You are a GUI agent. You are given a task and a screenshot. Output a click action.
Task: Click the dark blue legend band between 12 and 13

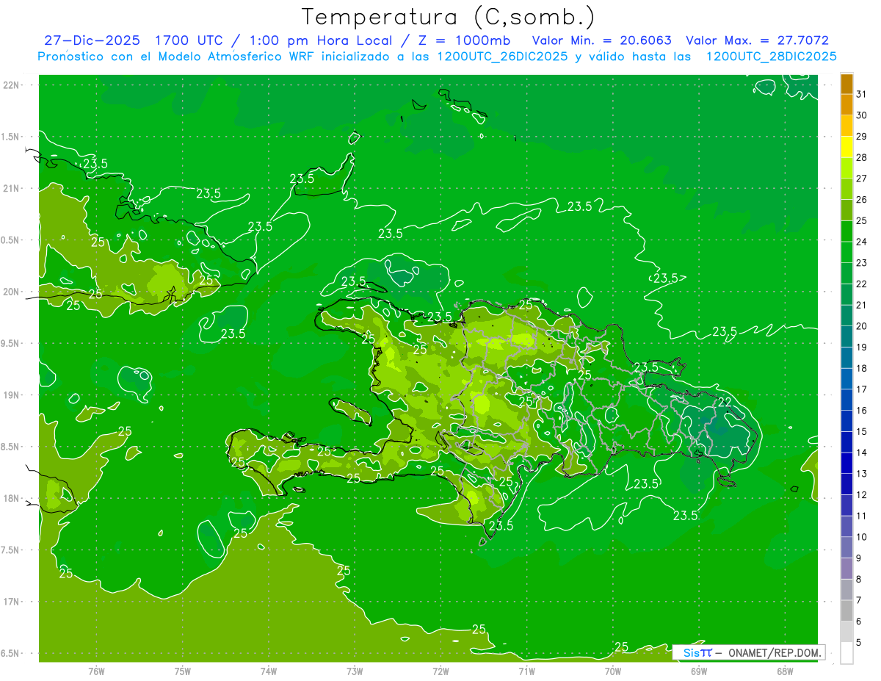click(x=846, y=484)
